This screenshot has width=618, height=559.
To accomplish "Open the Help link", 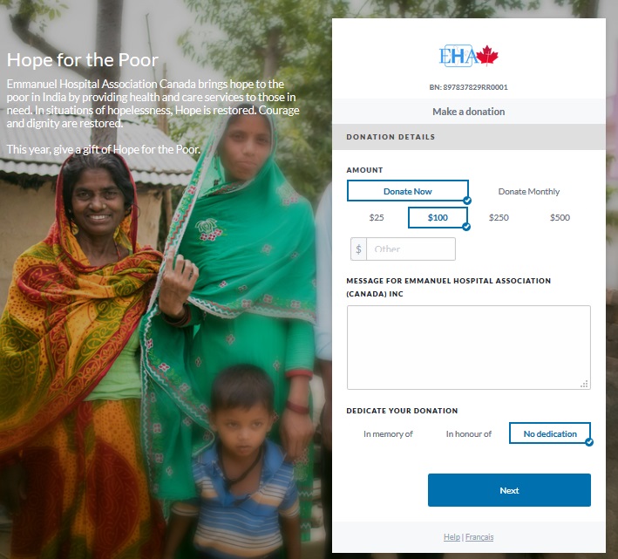I will click(x=452, y=537).
